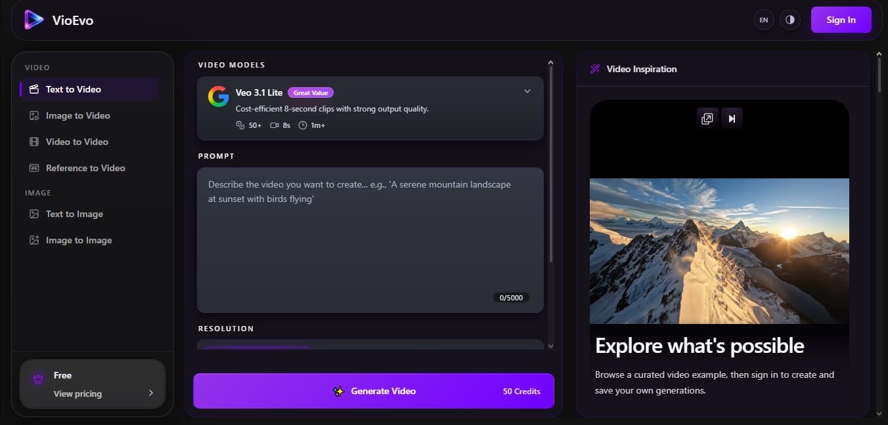Click the Video to Video film icon

click(34, 142)
